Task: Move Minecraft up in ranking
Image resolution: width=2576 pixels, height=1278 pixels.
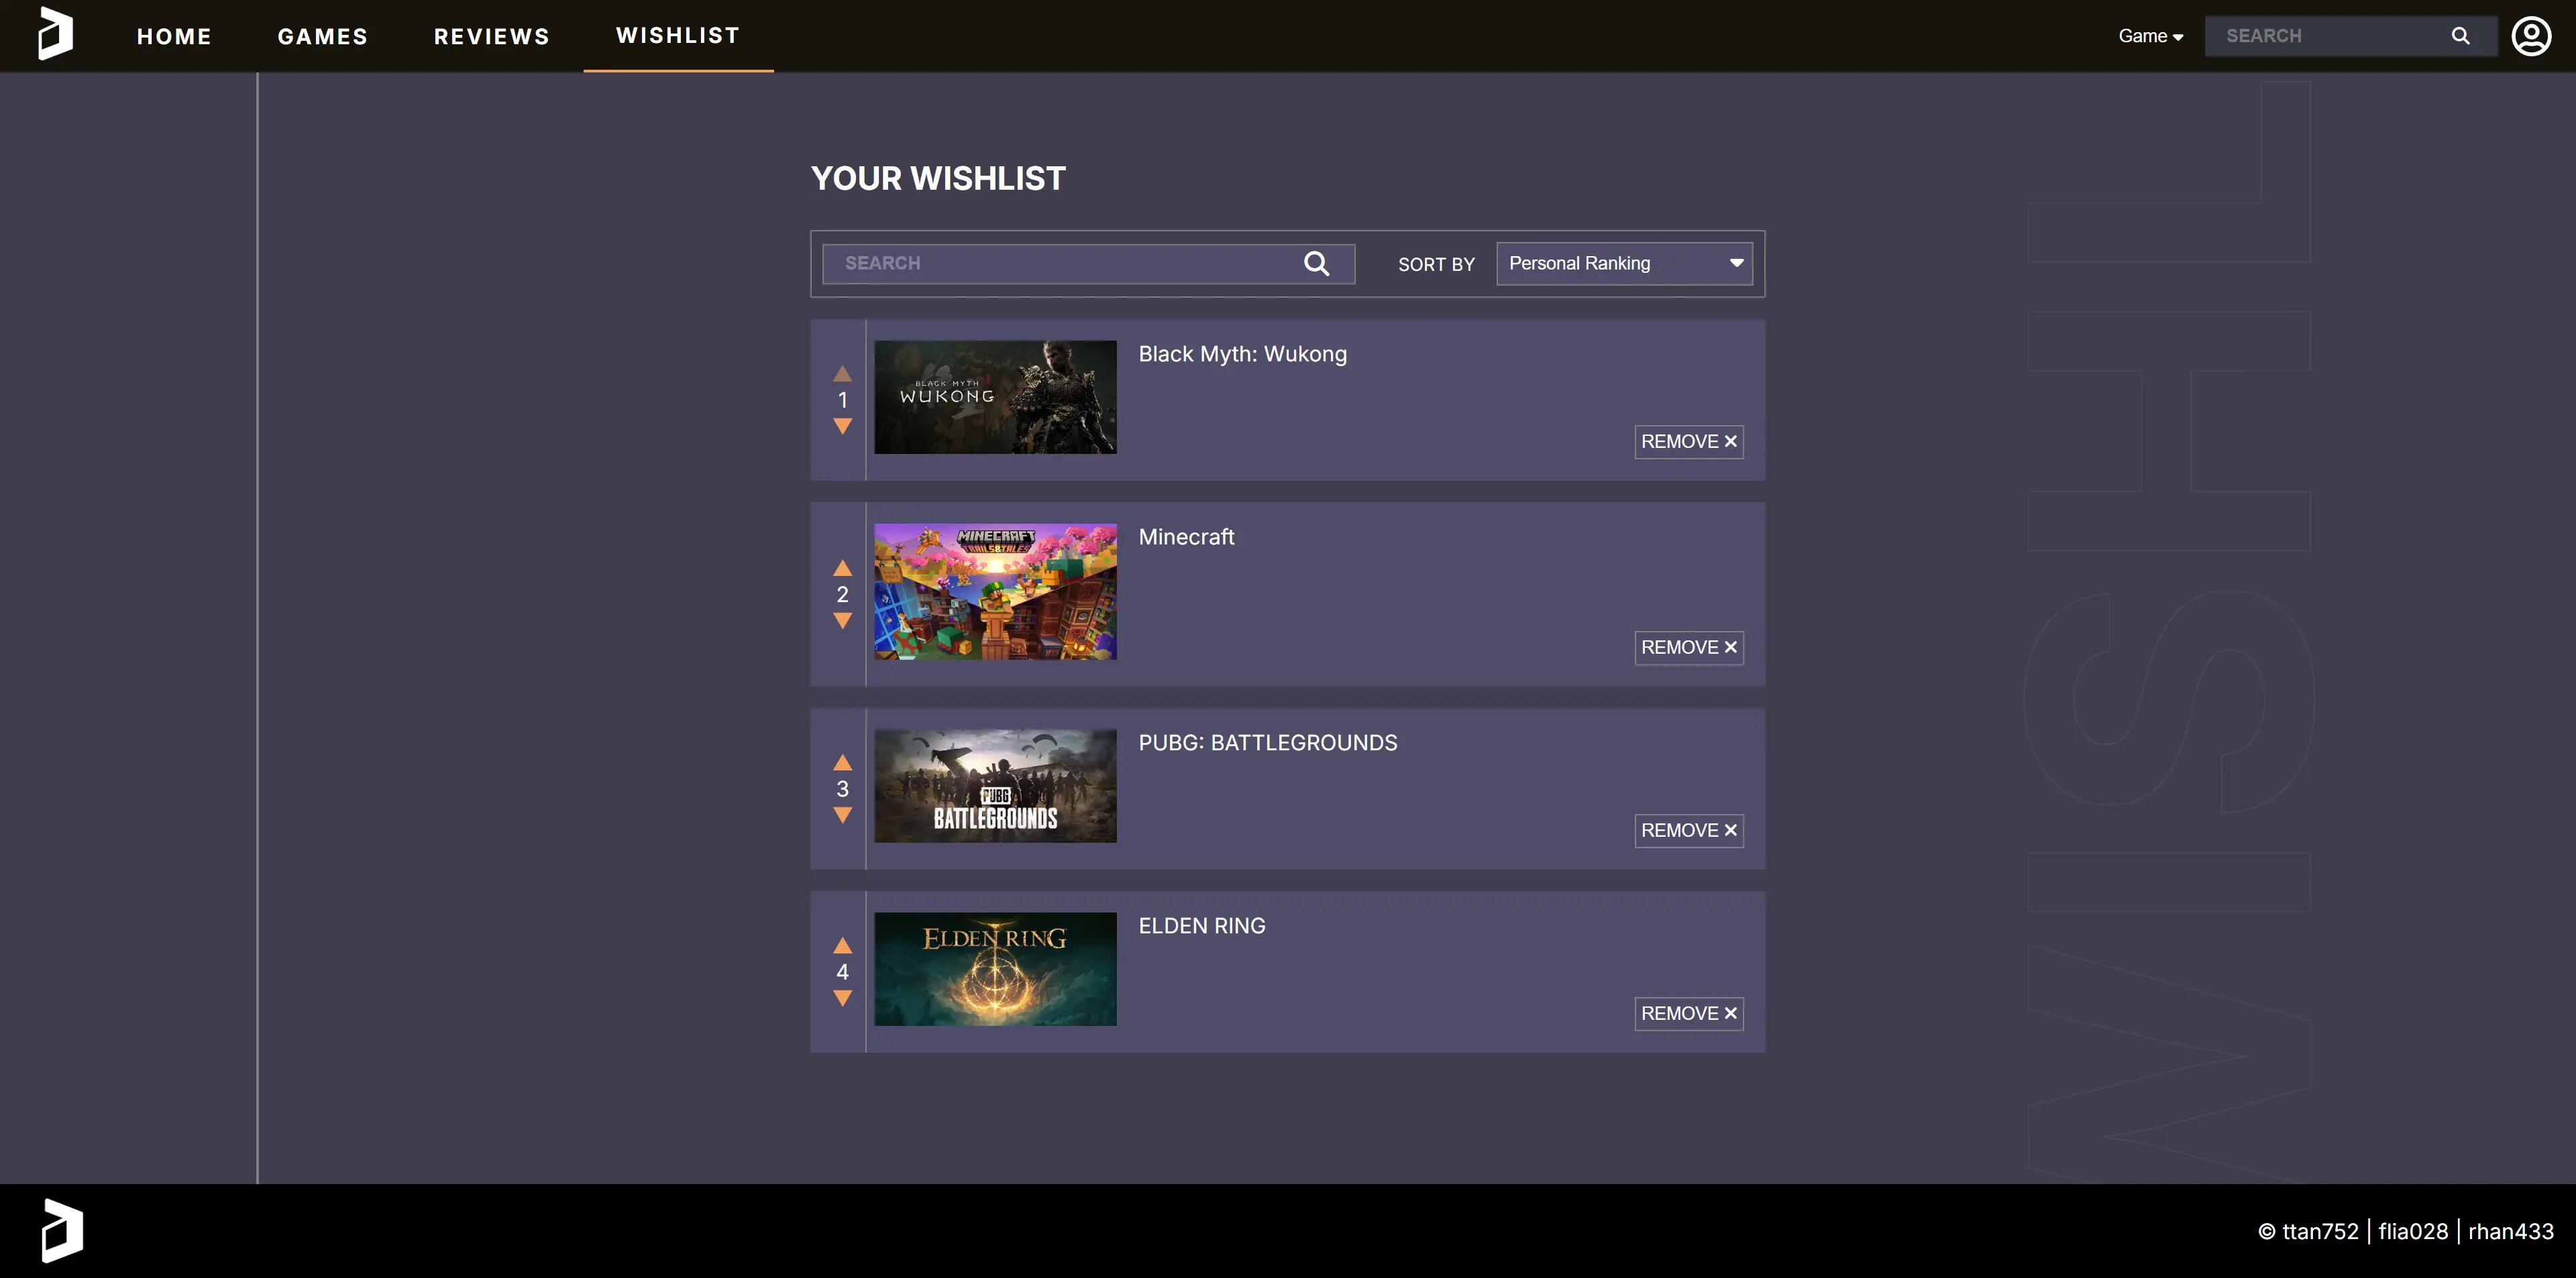Action: tap(842, 569)
